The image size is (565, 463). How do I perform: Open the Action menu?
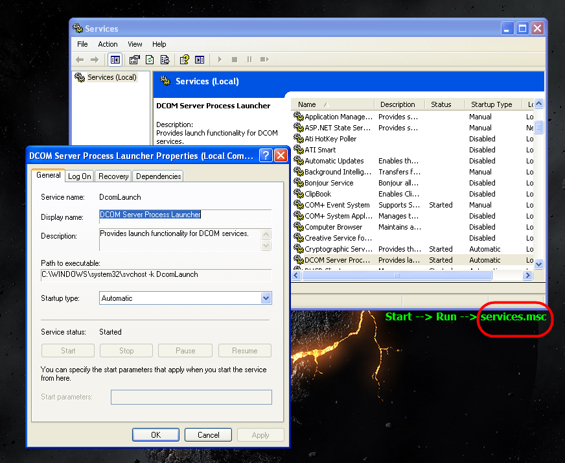108,44
